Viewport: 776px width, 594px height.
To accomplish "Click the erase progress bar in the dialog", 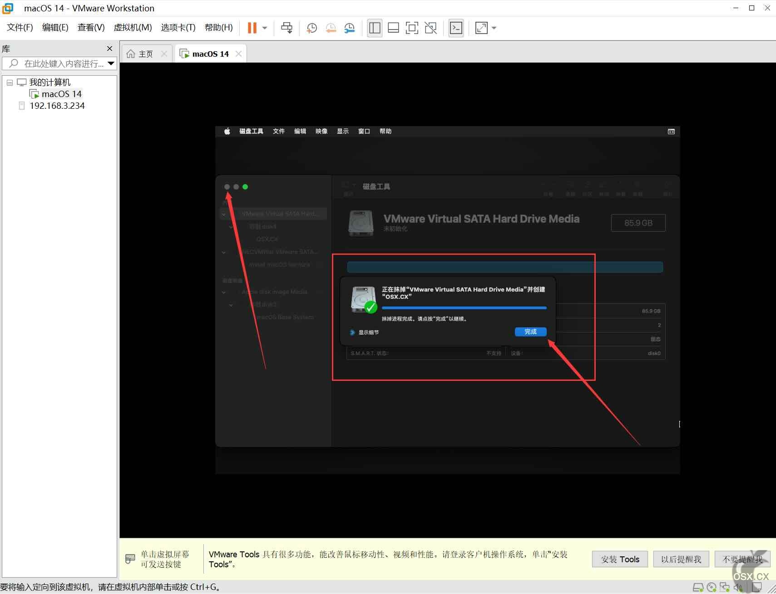I will pos(464,308).
